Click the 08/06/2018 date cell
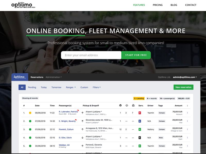Image resolution: width=206 pixels, height=154 pixels. 40,113
